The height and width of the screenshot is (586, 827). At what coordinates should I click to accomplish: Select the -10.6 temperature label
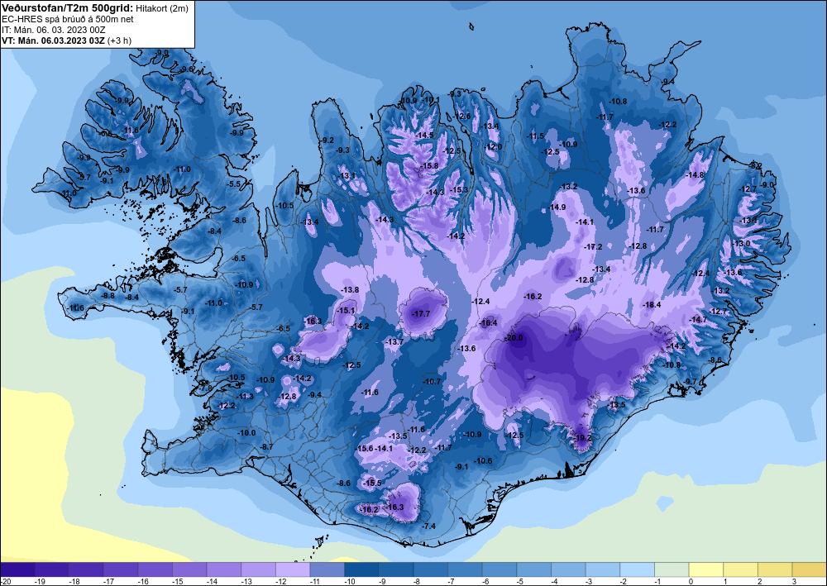pos(483,460)
